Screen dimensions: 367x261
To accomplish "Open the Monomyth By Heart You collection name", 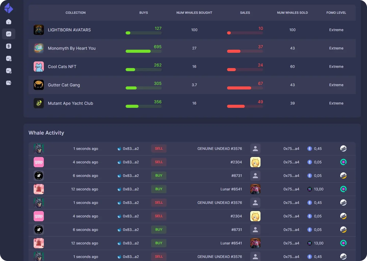I will pos(72,48).
